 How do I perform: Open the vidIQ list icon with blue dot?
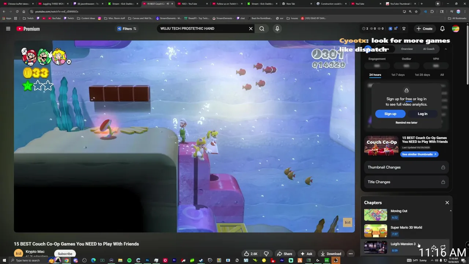coord(396,29)
